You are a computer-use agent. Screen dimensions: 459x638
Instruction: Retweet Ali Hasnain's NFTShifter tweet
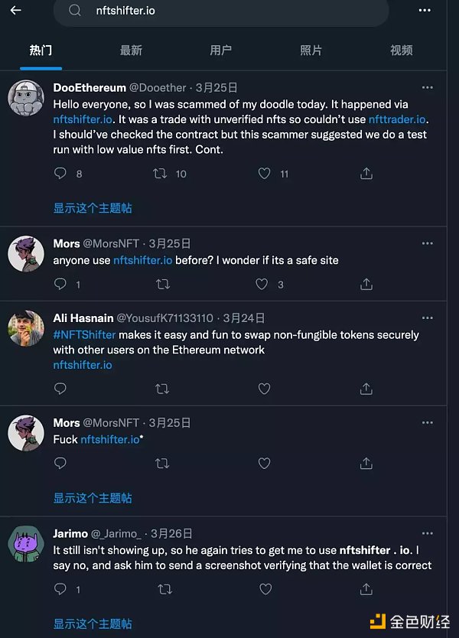[162, 389]
